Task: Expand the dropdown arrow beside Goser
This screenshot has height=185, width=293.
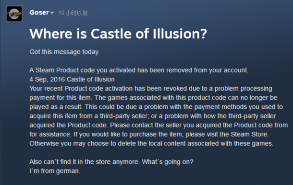Action: coord(52,13)
